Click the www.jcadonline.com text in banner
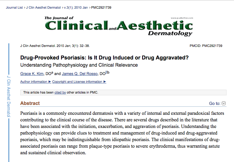Image resolution: width=234 pixels, height=162 pixels. click(x=182, y=18)
